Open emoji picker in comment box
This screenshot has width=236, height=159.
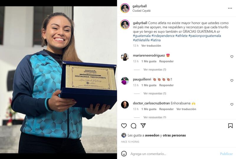pos(124,154)
